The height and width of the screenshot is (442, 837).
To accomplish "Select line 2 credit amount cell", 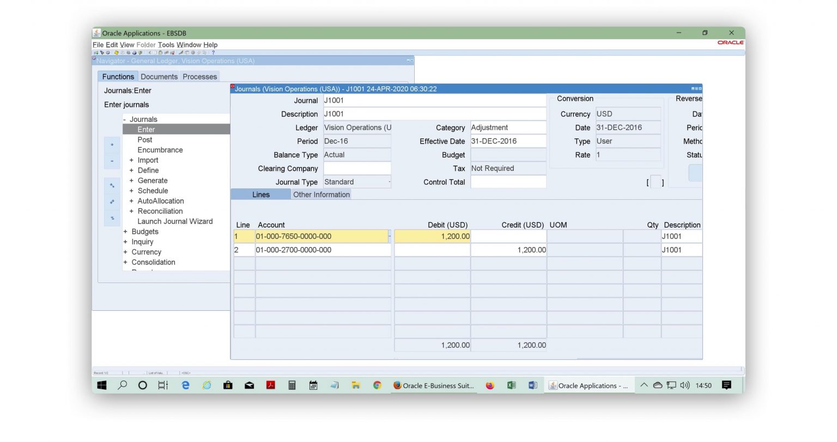I will click(508, 249).
